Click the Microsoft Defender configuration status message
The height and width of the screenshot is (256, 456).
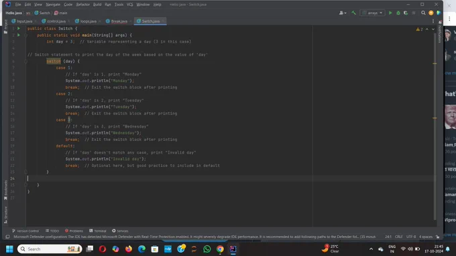[194, 237]
